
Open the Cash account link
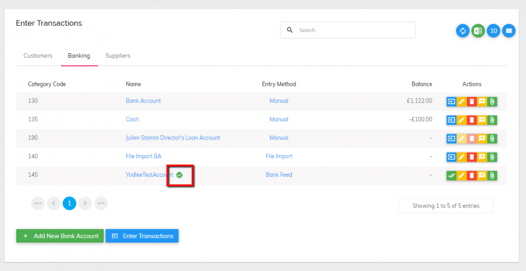pyautogui.click(x=132, y=119)
